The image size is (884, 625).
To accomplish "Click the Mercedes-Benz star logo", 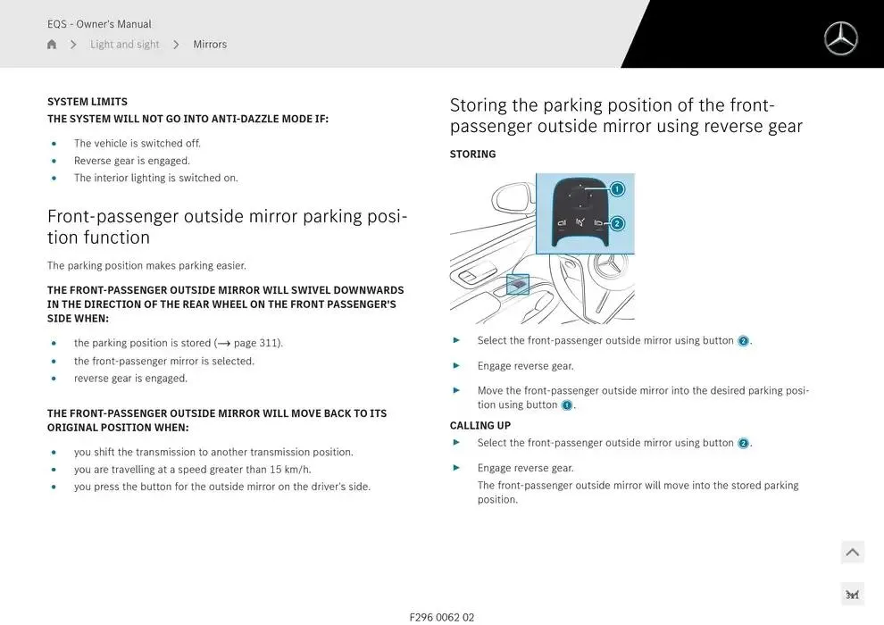I will (x=840, y=38).
